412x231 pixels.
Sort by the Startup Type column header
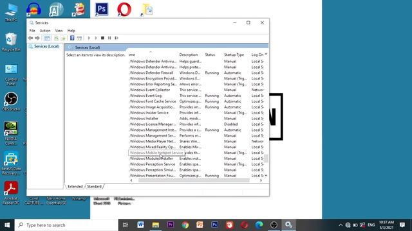pos(234,55)
